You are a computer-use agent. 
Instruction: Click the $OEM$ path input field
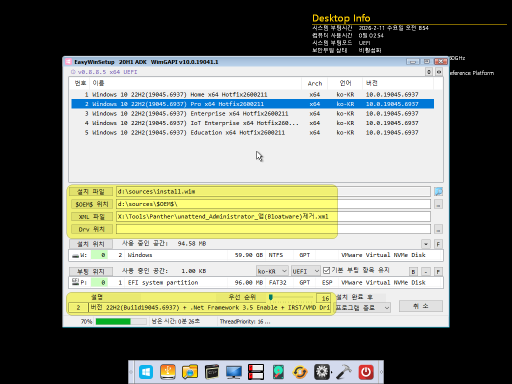(x=273, y=204)
